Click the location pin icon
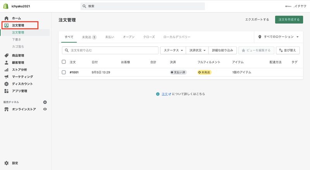Image resolution: width=310 pixels, height=170 pixels. point(260,37)
